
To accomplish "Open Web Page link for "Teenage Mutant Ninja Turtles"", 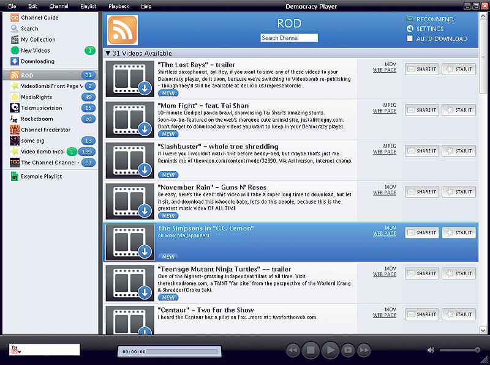I will (385, 275).
